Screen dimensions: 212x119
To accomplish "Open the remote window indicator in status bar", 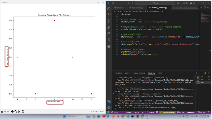I will tap(108, 112).
